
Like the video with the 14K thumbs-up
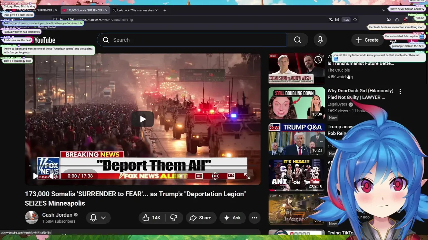click(x=151, y=218)
